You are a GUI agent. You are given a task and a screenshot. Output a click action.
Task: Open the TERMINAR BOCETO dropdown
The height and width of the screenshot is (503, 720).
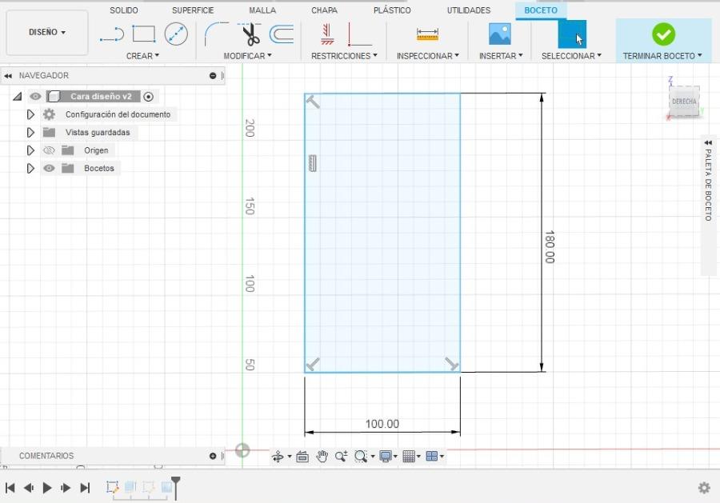point(662,56)
